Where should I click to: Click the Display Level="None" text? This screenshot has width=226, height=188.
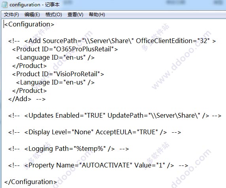61,132
